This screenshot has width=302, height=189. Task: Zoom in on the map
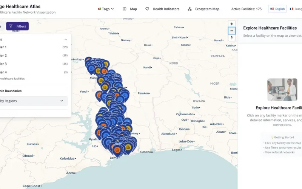232,24
